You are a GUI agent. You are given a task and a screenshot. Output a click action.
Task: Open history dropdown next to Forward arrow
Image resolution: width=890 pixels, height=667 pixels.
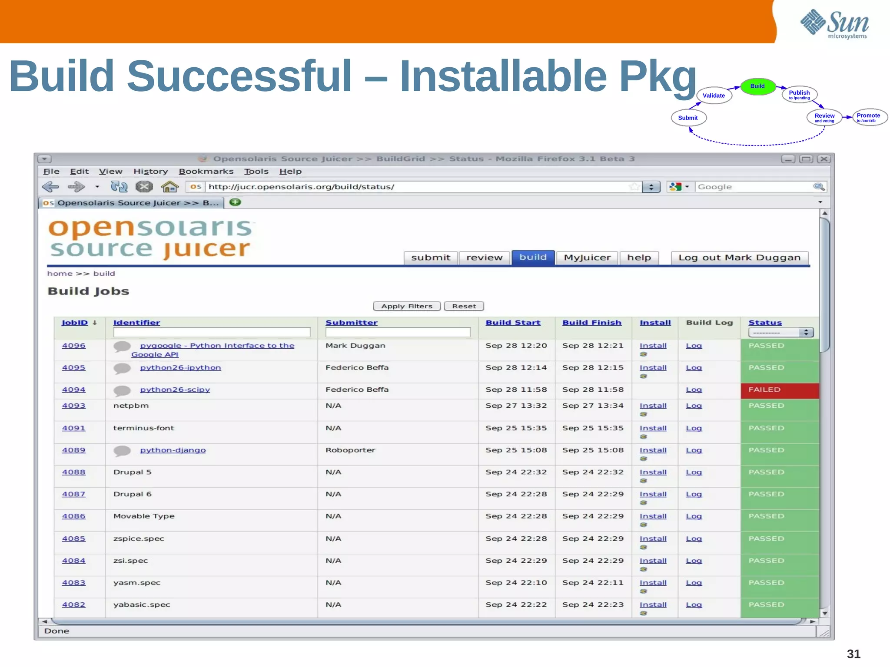click(97, 187)
